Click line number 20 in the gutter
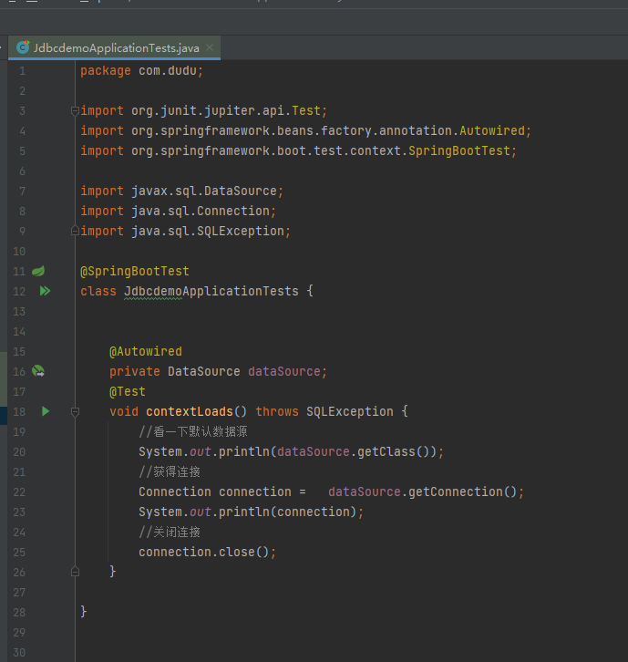The width and height of the screenshot is (628, 662). (x=19, y=451)
